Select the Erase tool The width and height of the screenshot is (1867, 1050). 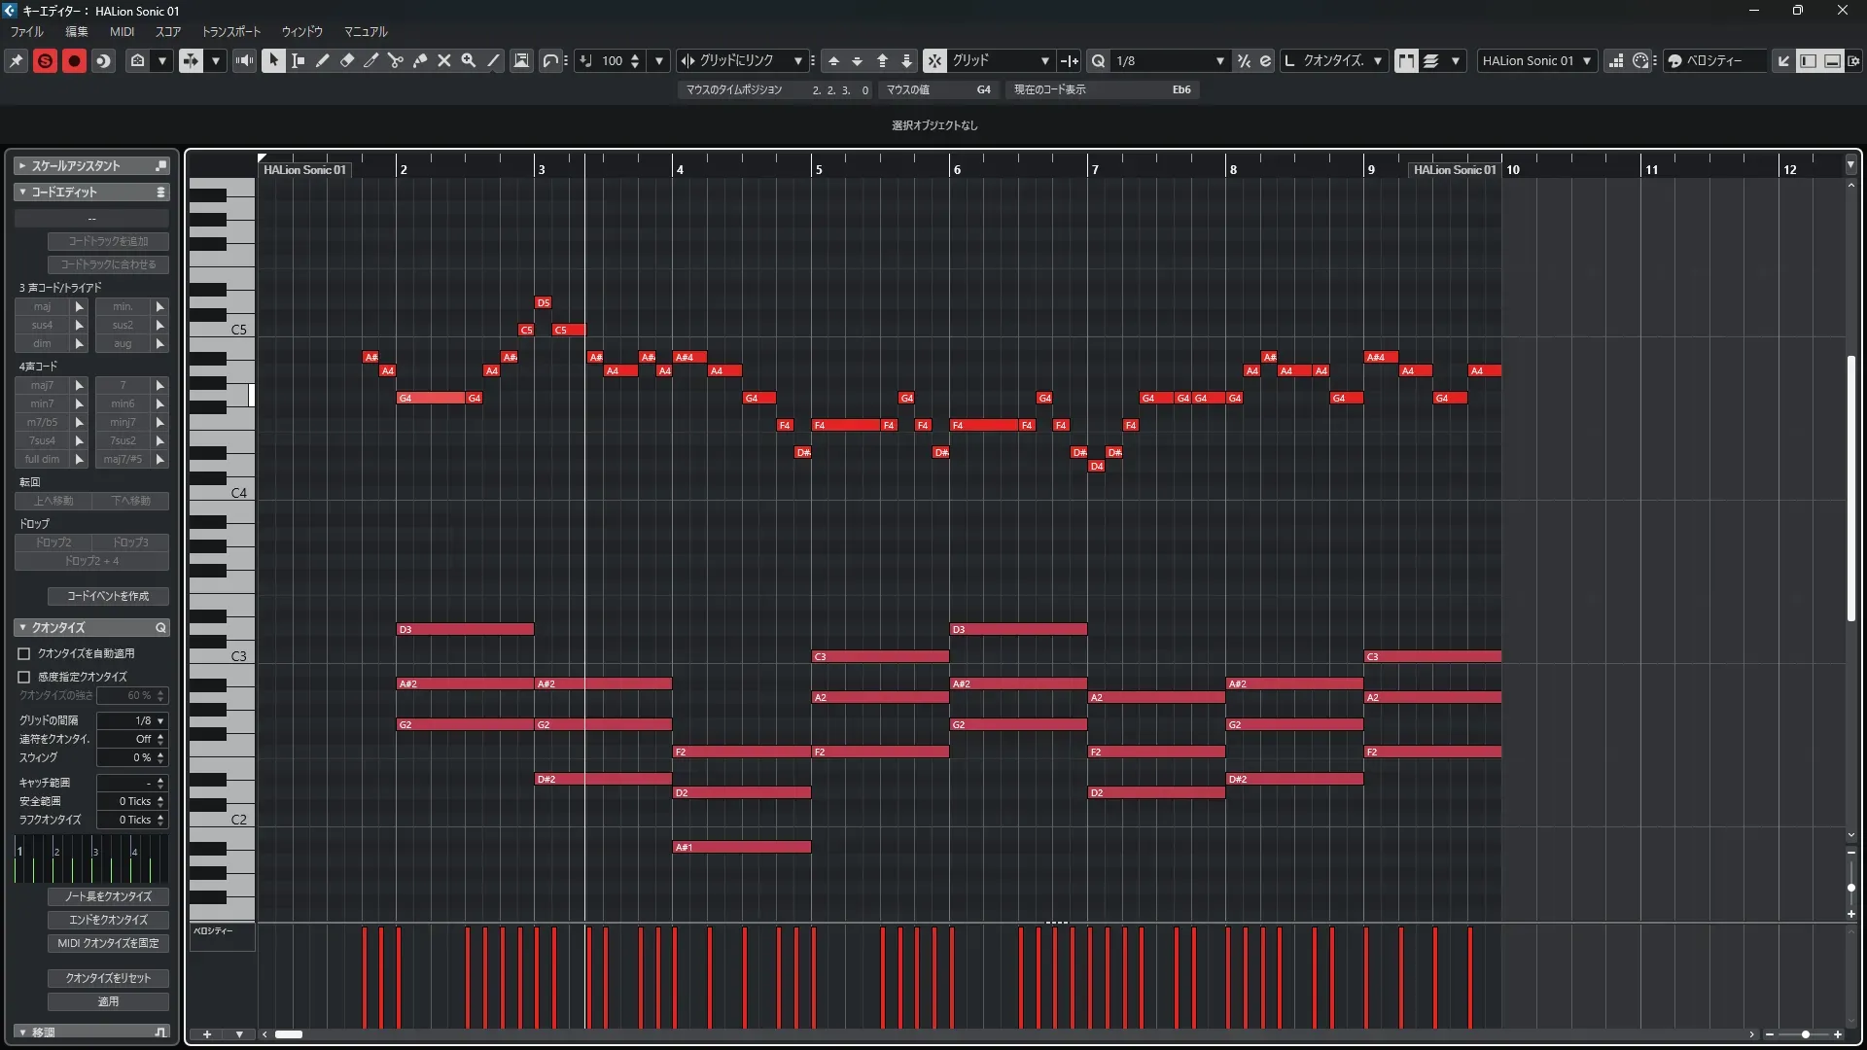click(346, 60)
